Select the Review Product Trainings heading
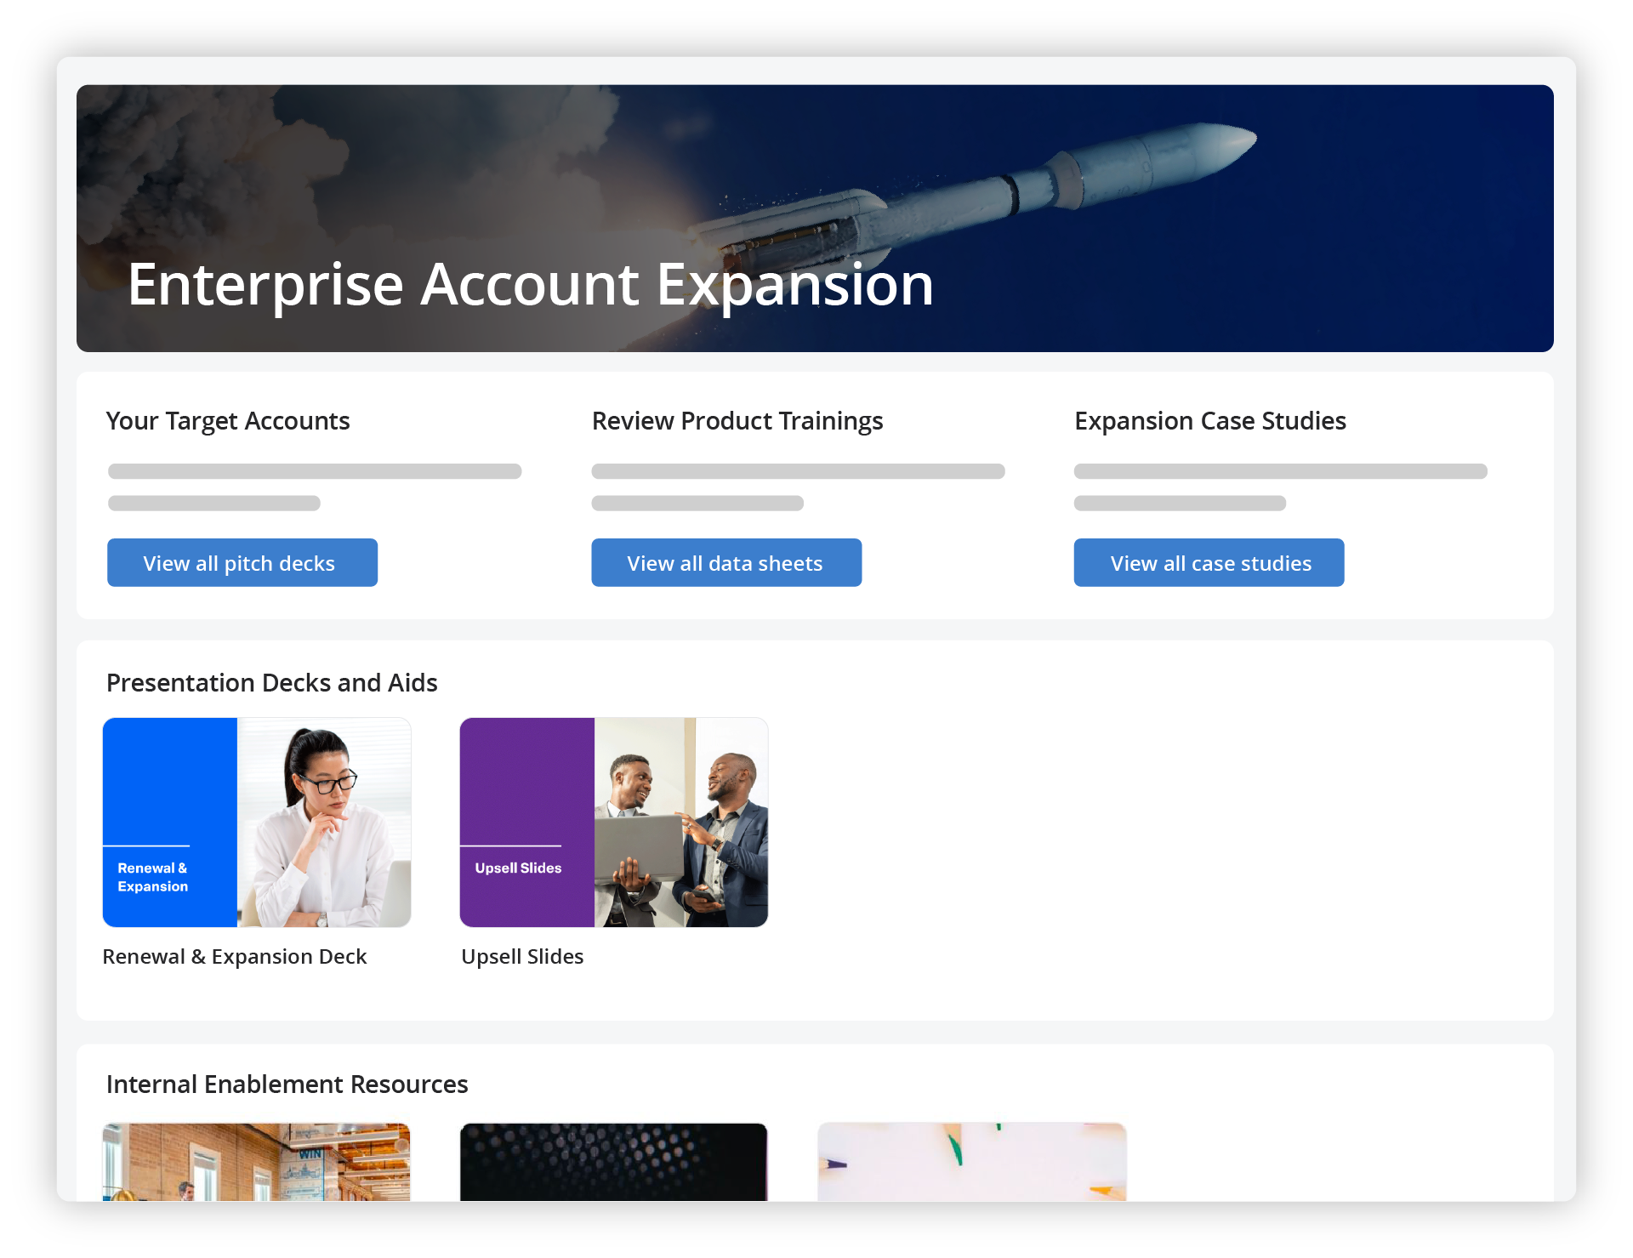The image size is (1633, 1258). pyautogui.click(x=737, y=421)
